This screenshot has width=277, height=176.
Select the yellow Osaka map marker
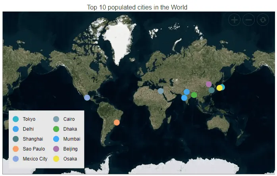[219, 88]
